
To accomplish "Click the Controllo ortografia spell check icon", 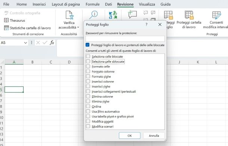I will pyautogui.click(x=6, y=13).
